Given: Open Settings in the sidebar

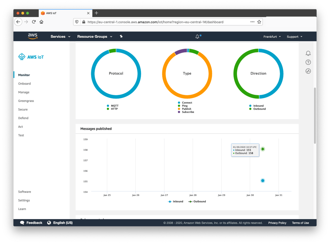Looking at the screenshot, I should 24,200.
